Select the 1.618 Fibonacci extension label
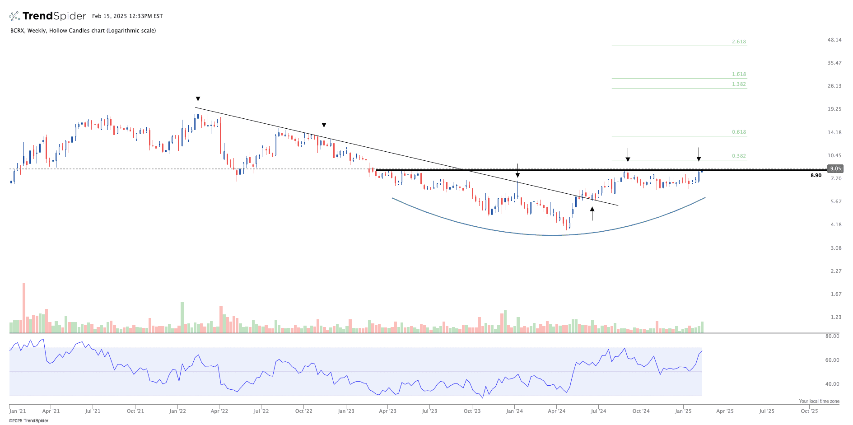 point(739,74)
